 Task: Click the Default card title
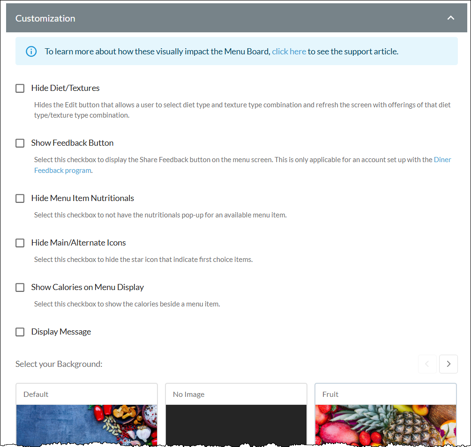pos(36,394)
